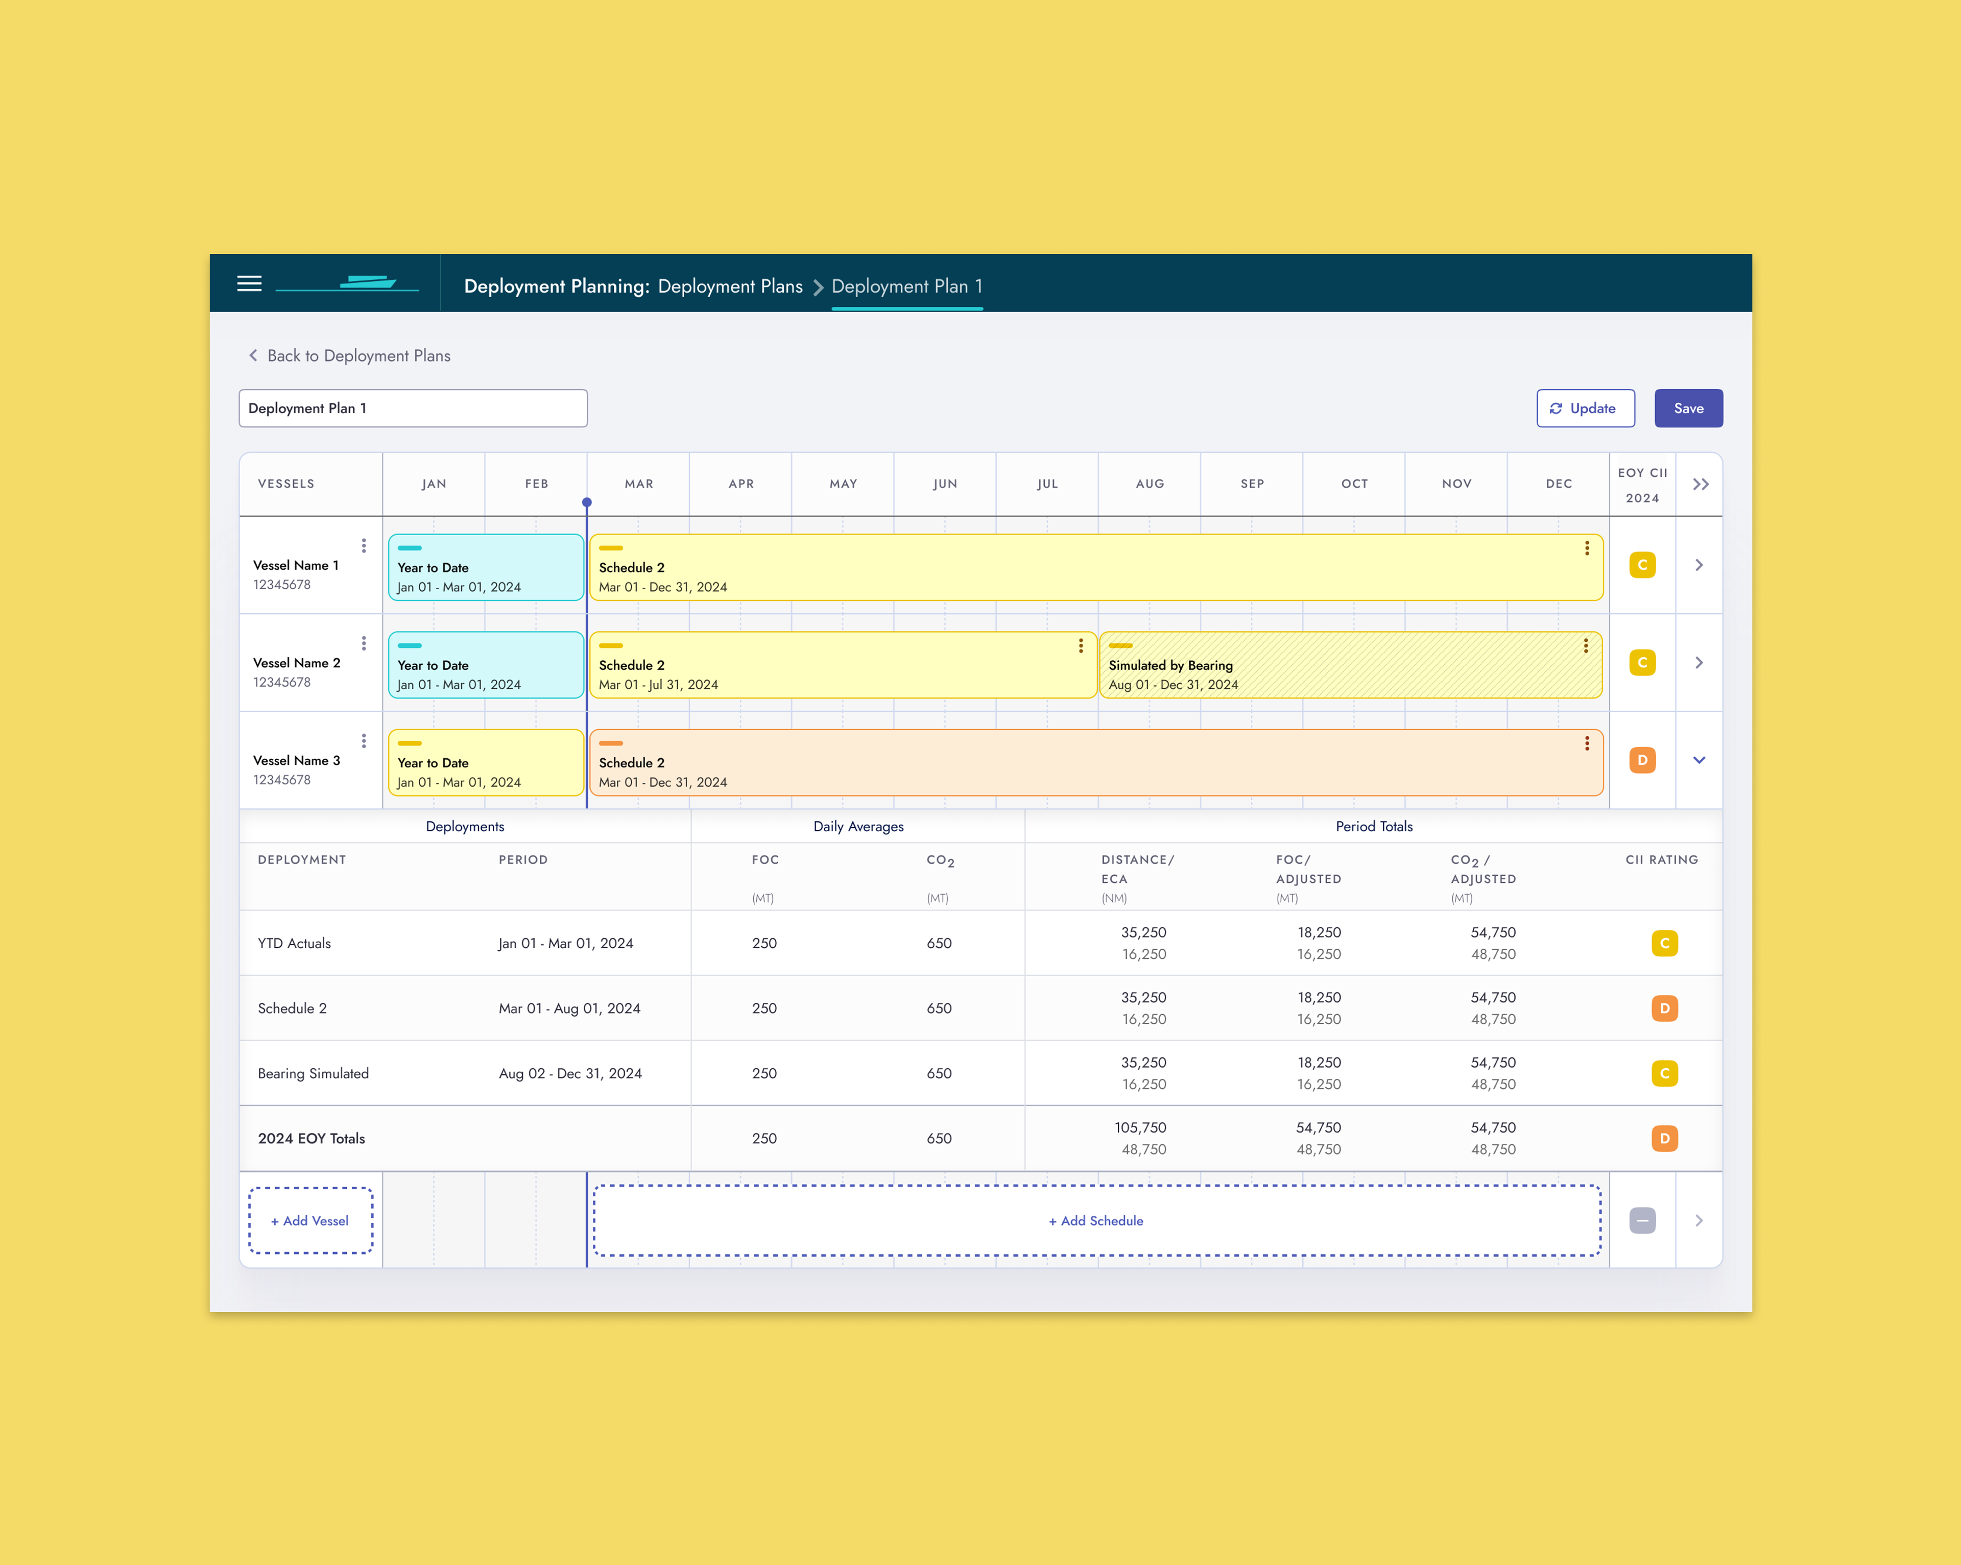Open the hamburger navigation menu

click(x=249, y=284)
